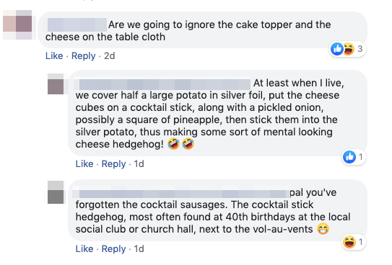Click the thumbs-up reaction icon on the cake topper comment

(x=336, y=49)
